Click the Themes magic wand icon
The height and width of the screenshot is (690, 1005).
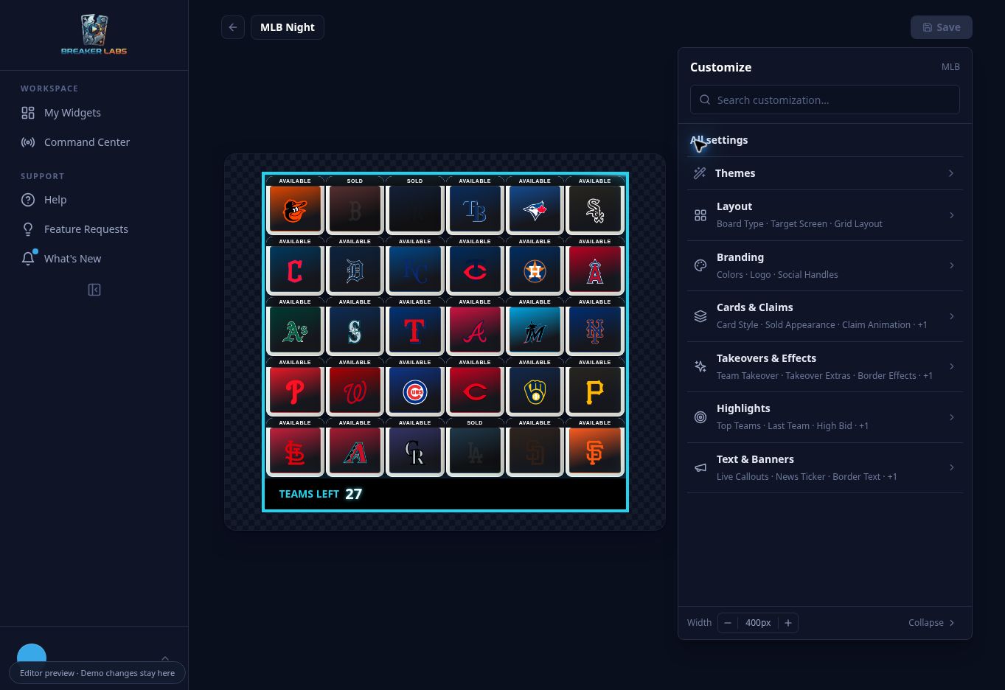(x=700, y=173)
